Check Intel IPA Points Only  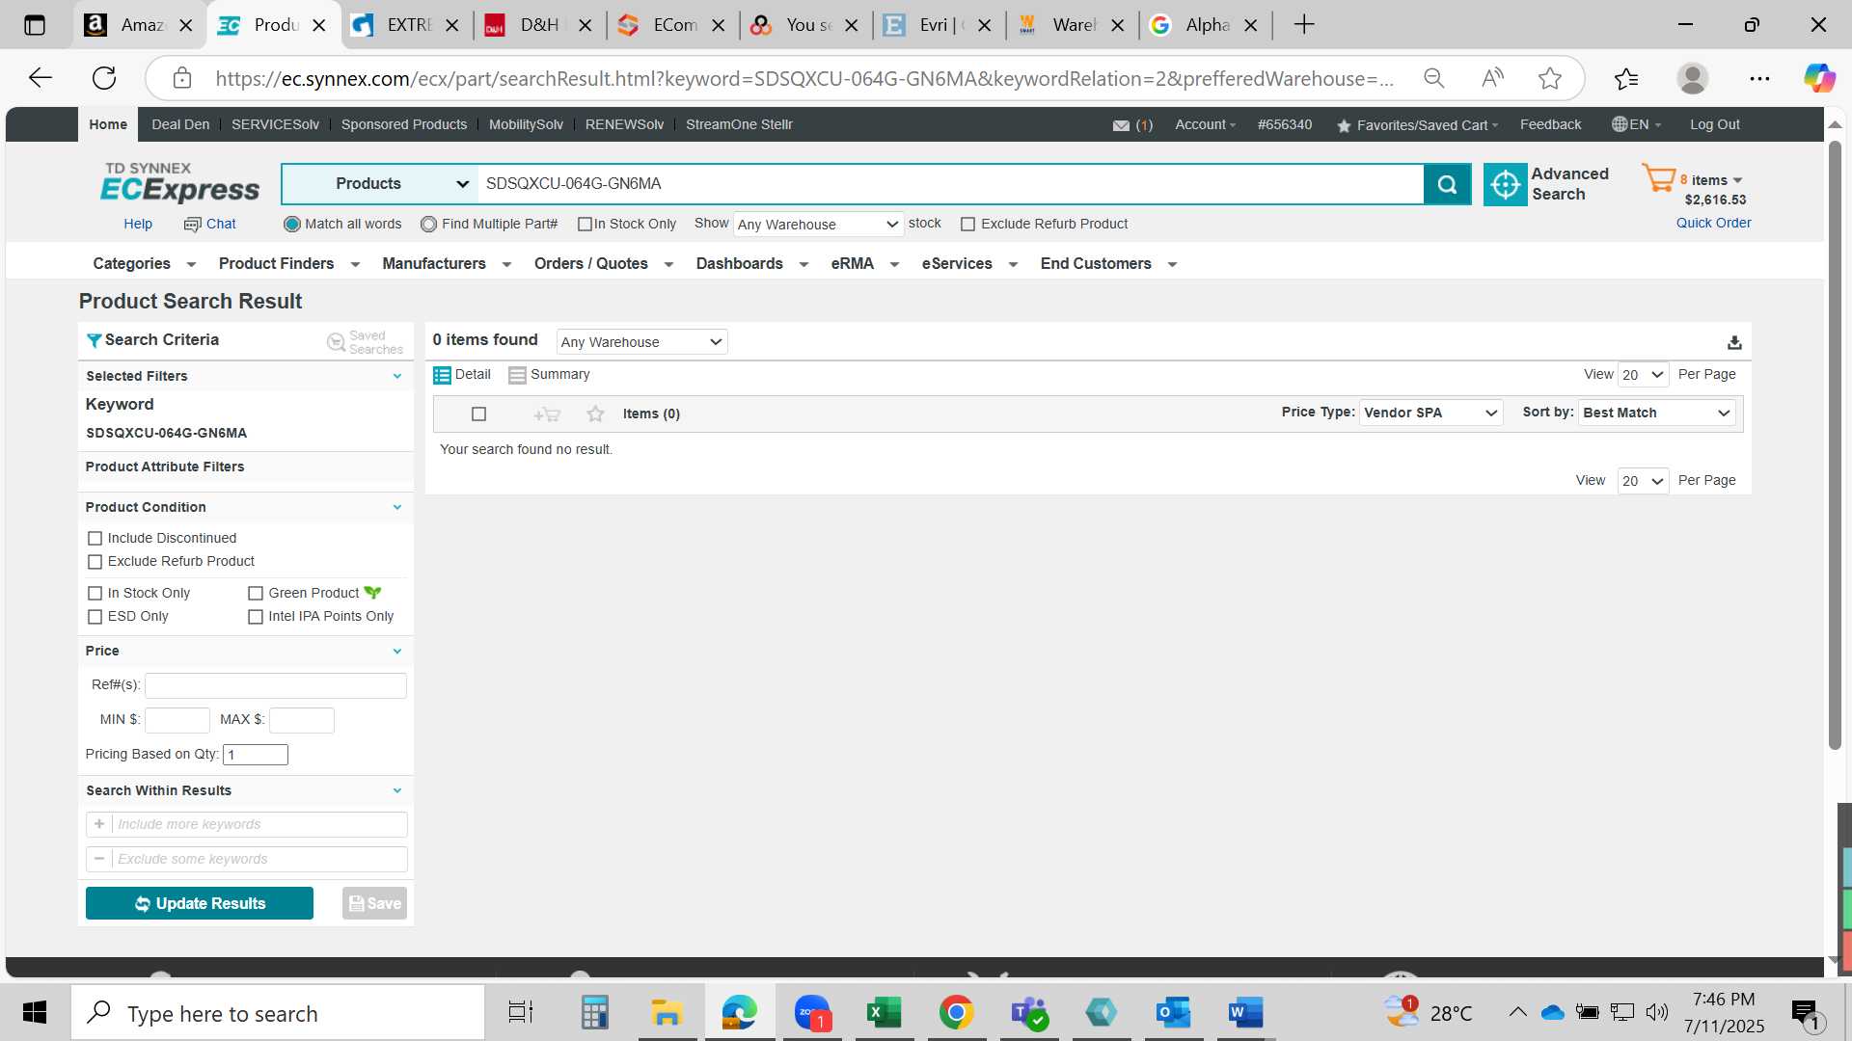point(256,617)
